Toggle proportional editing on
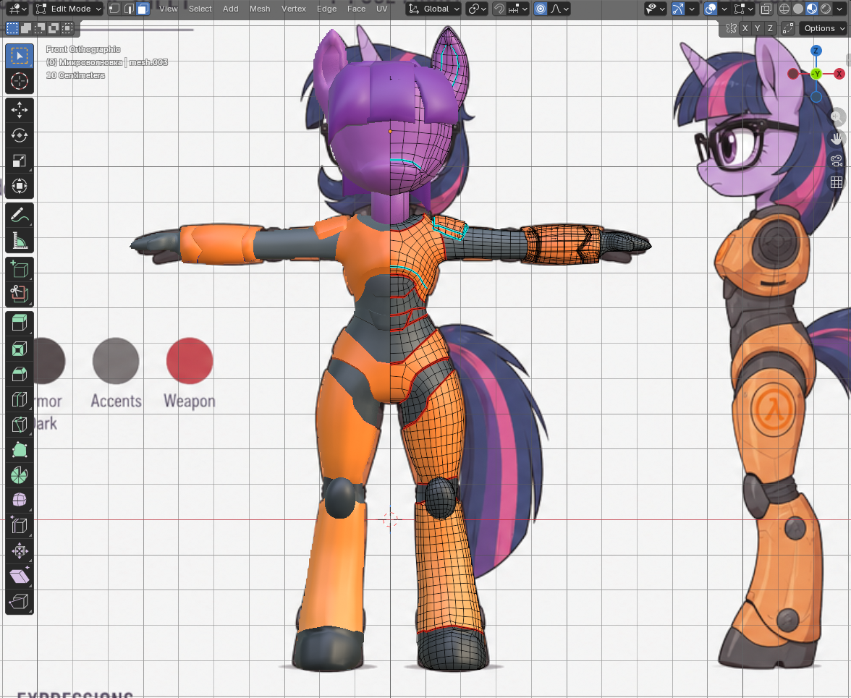Screen dimensions: 851x698 541,9
